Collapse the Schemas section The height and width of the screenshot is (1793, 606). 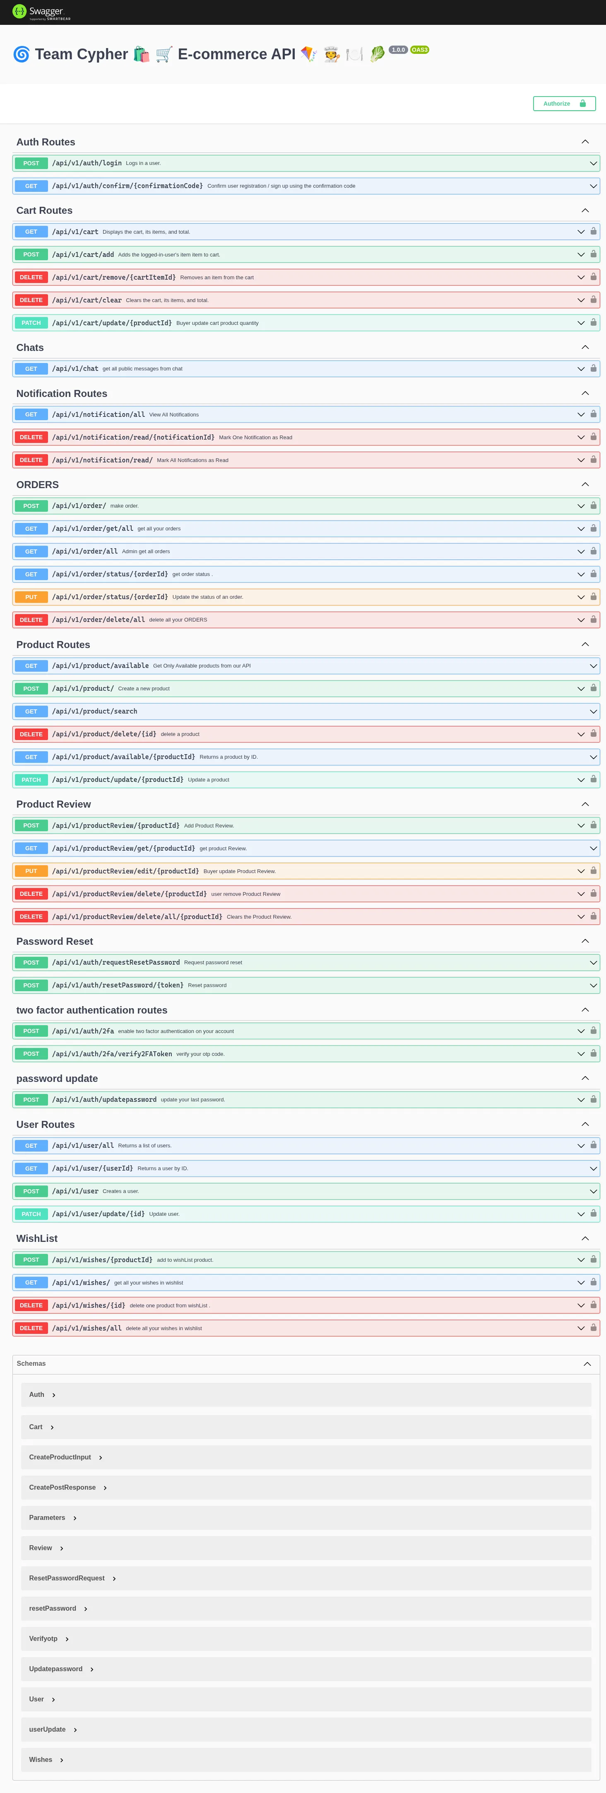tap(587, 1364)
